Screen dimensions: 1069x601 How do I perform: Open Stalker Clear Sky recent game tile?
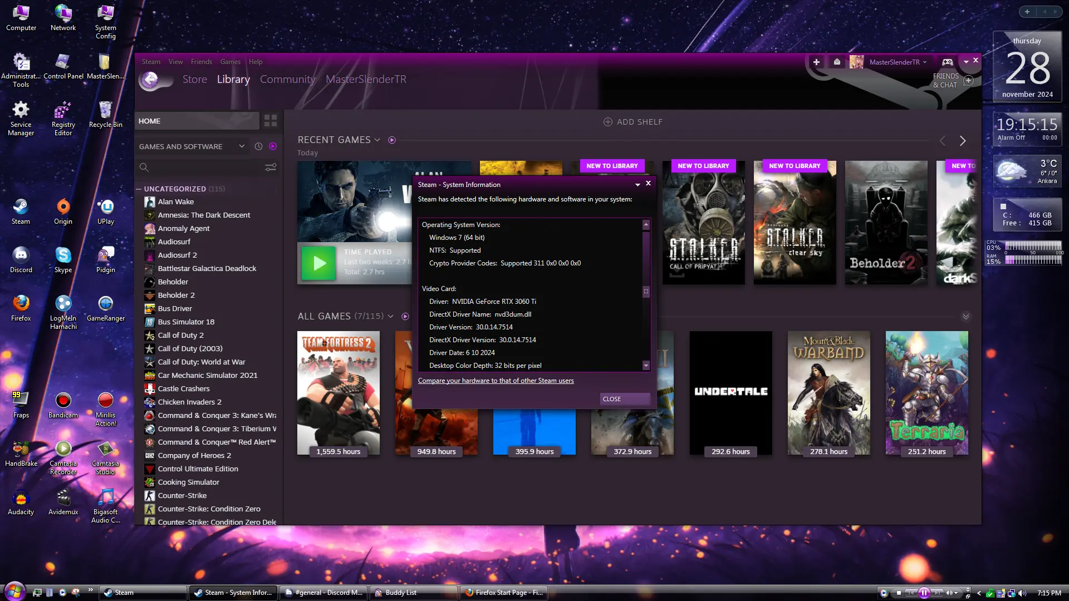(795, 223)
